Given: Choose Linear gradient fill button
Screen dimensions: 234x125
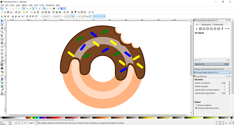Looking at the screenshot, I should click(x=204, y=29).
